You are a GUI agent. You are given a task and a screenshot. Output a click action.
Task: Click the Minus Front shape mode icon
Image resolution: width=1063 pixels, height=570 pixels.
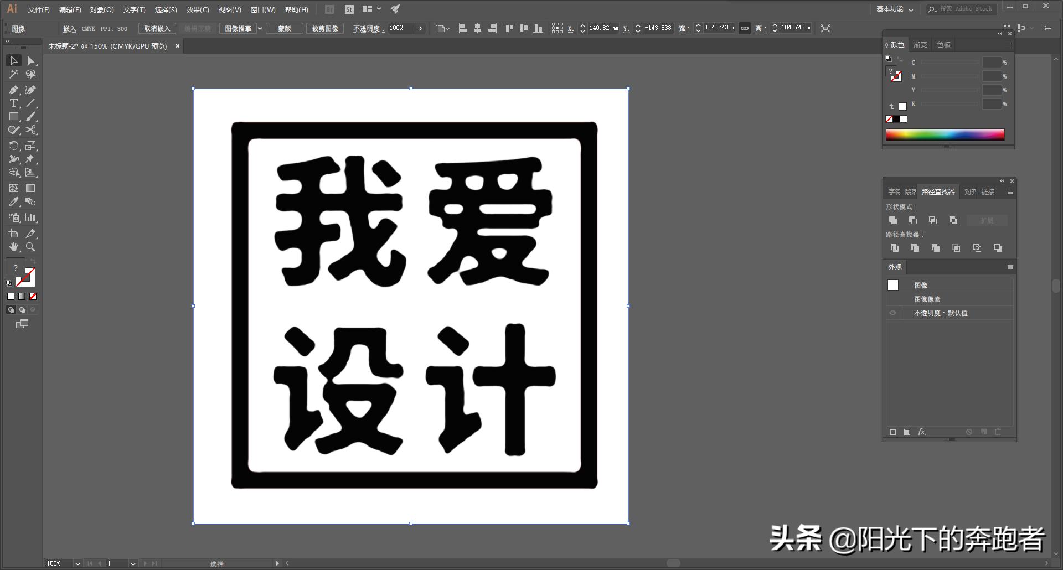(x=913, y=220)
